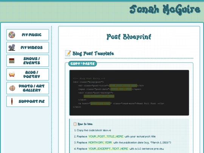Click highlighted YOUR_EXCERPT_TEXT_HERE in step 4

pyautogui.click(x=108, y=149)
